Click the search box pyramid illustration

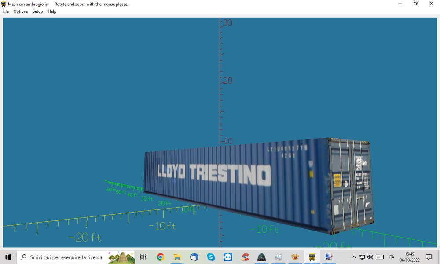coord(121,257)
